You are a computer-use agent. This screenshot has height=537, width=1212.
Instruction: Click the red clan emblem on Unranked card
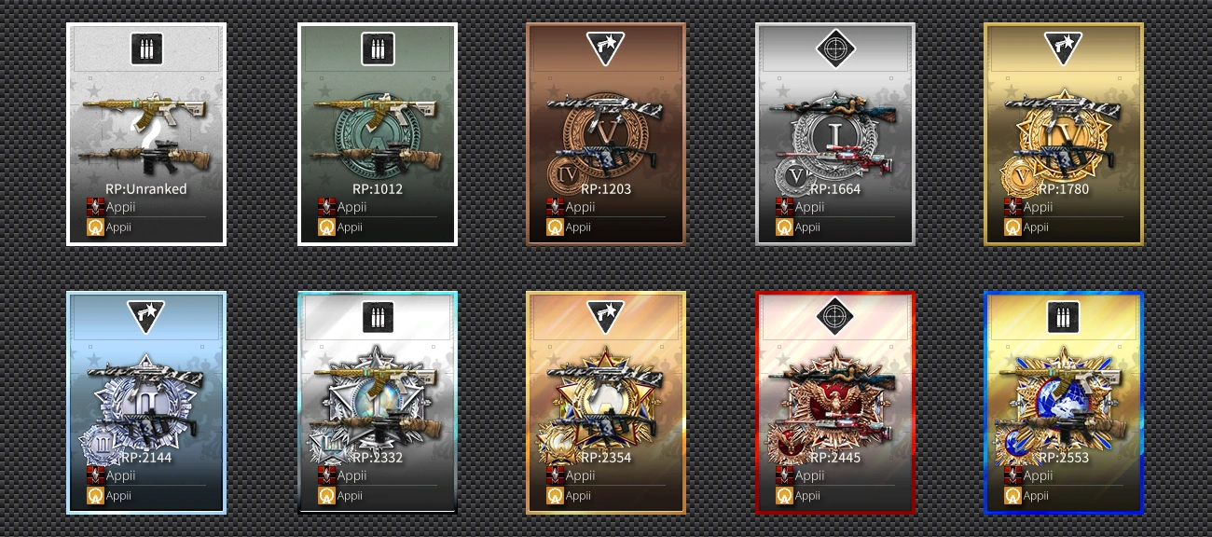[93, 207]
